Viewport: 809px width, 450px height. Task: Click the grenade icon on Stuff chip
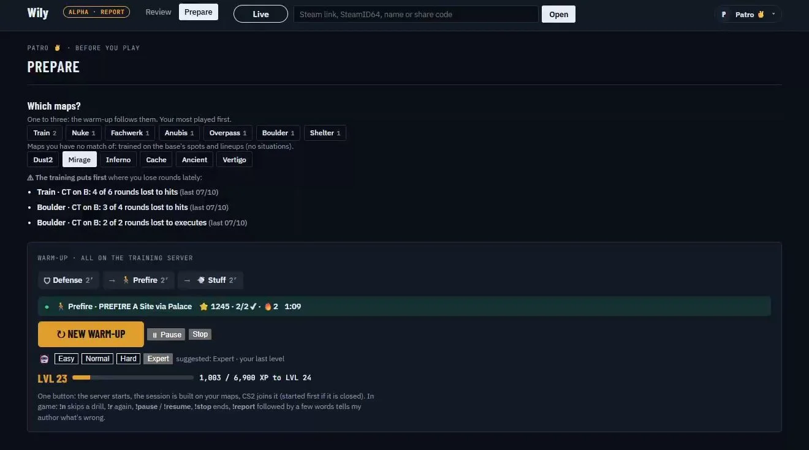pyautogui.click(x=201, y=280)
